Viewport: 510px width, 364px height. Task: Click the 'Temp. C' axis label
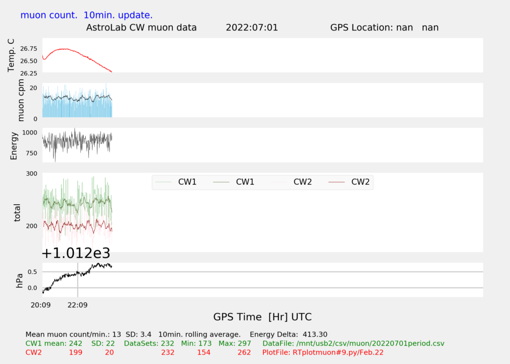coord(11,55)
